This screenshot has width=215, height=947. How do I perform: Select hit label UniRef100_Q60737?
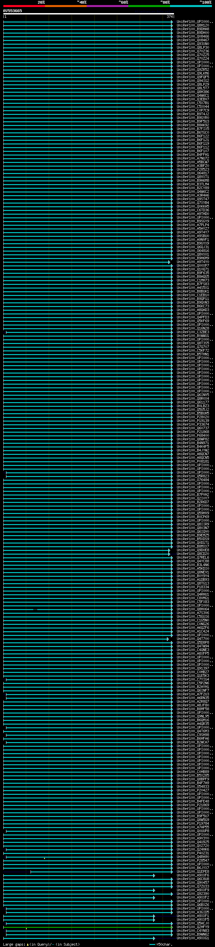(x=193, y=428)
